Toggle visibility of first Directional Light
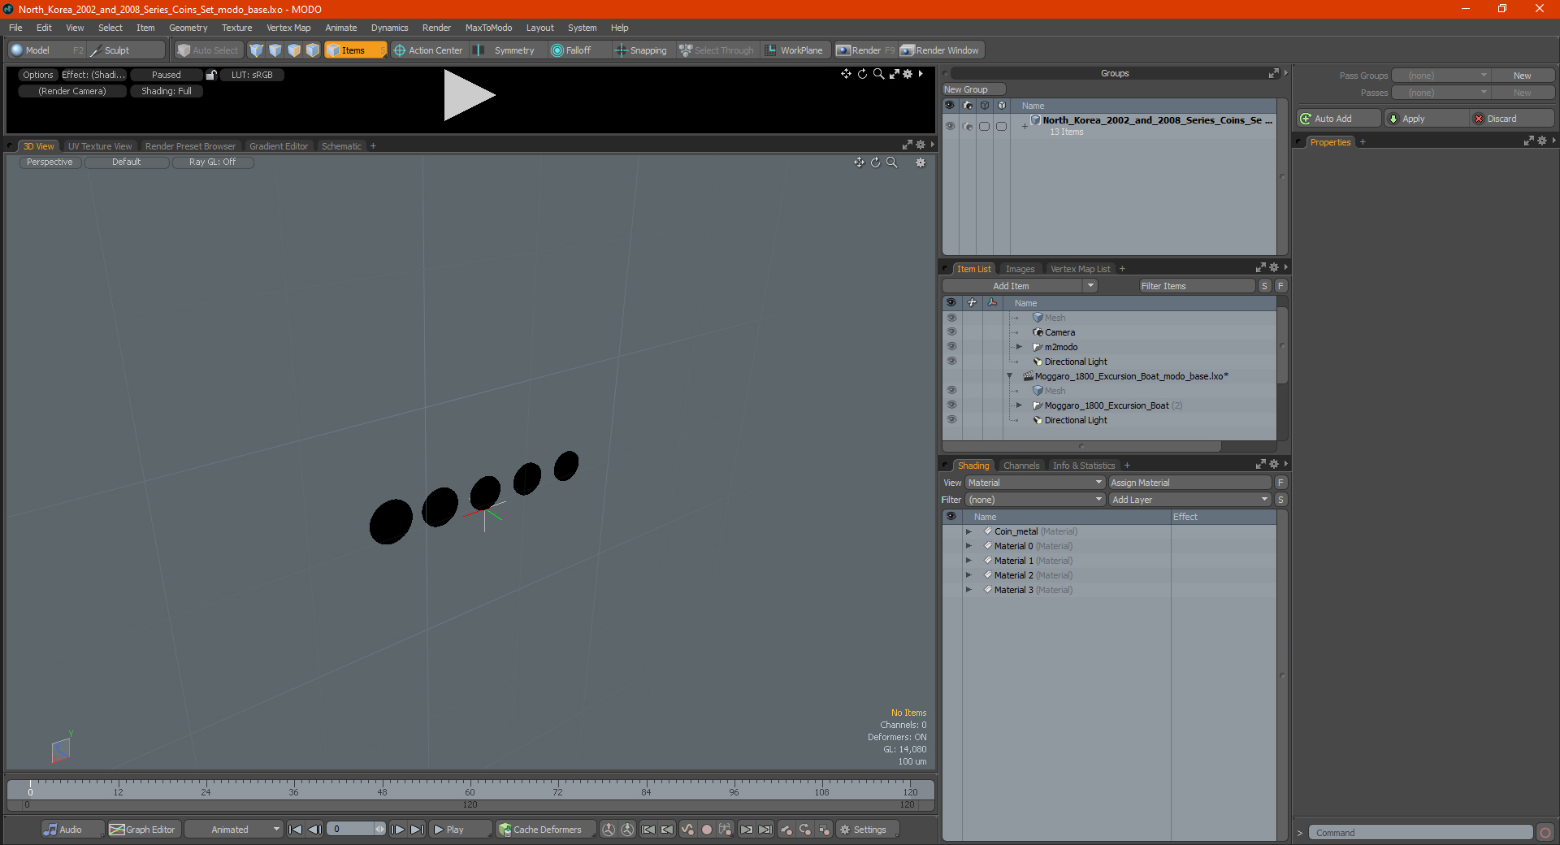This screenshot has width=1560, height=845. (x=951, y=362)
